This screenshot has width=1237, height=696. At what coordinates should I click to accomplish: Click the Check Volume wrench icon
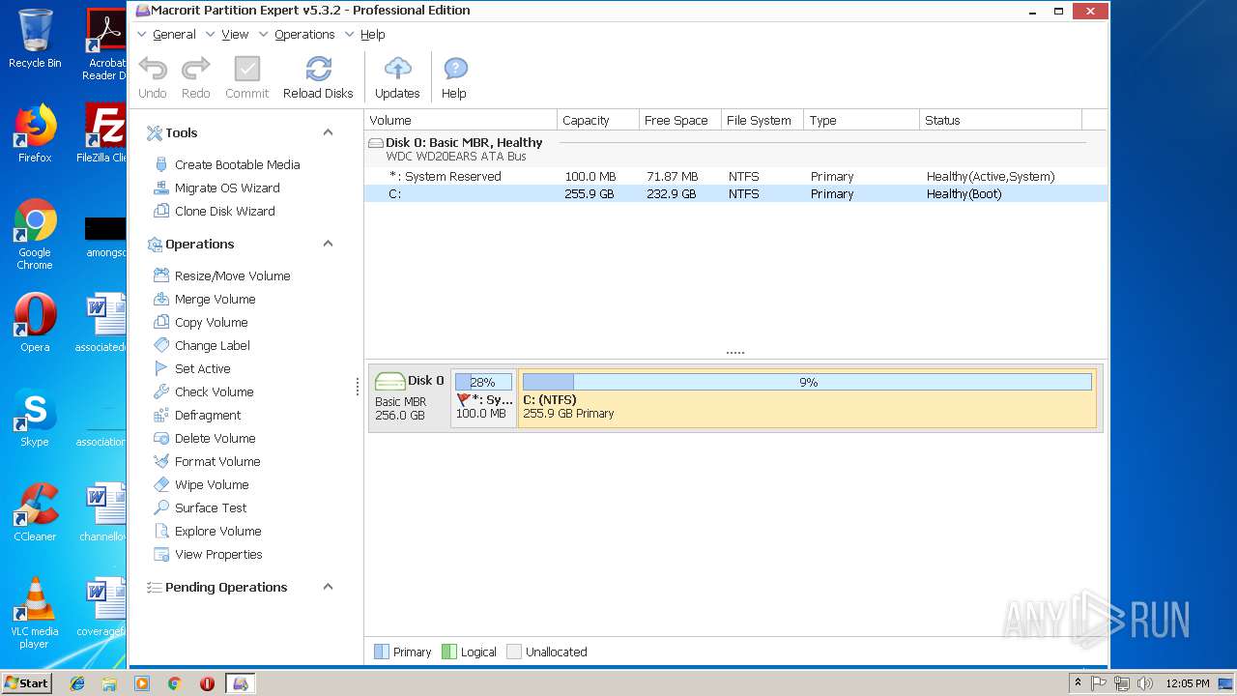point(161,391)
